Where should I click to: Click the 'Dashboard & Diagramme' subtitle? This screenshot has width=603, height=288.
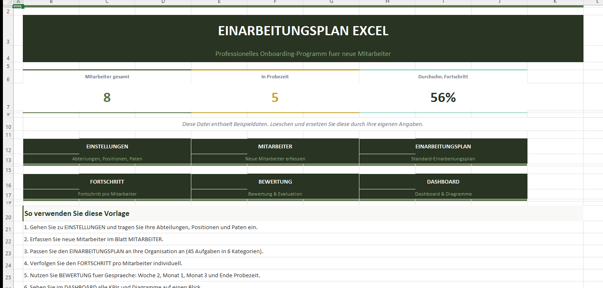coord(443,194)
